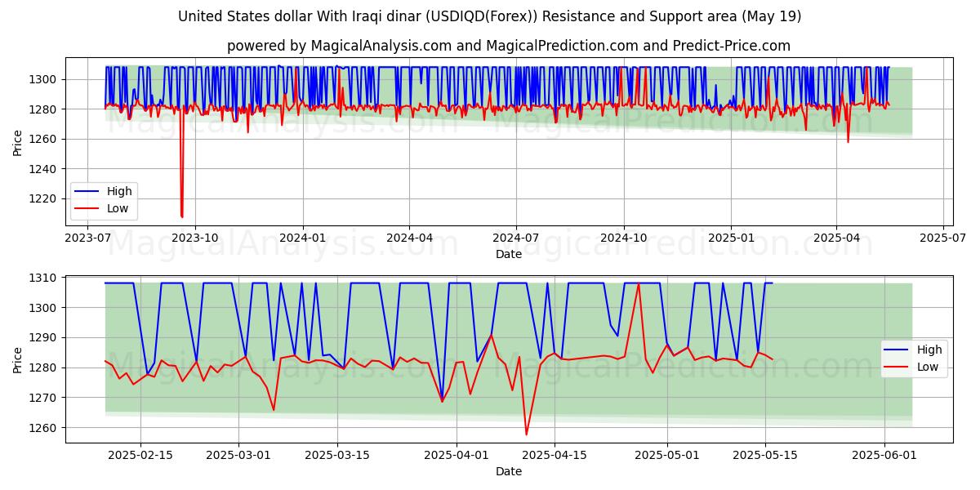Click the 2025-04-01 date tick label
Screen dimensions: 980x490
click(456, 456)
